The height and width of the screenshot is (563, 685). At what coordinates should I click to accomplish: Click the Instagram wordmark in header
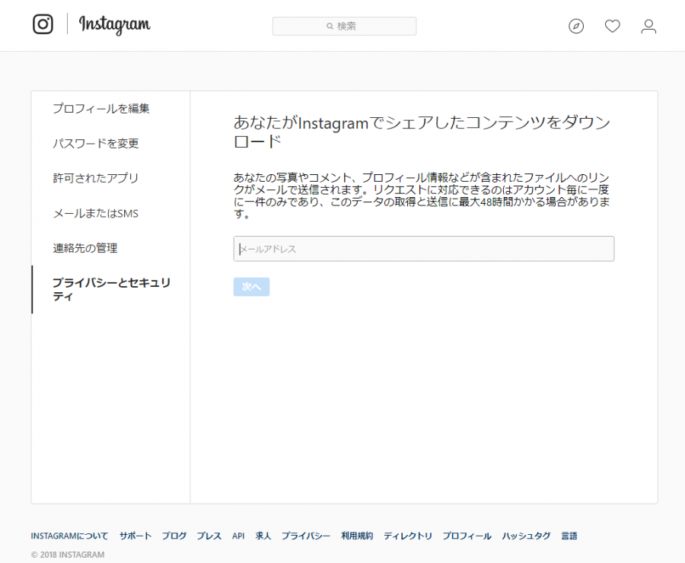pos(114,25)
